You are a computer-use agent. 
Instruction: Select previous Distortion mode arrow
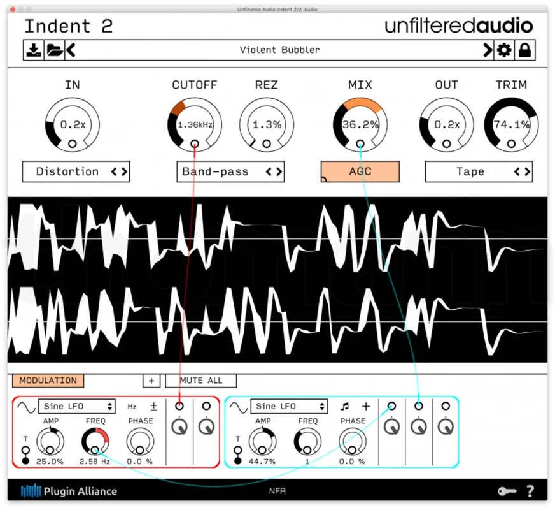coord(114,172)
